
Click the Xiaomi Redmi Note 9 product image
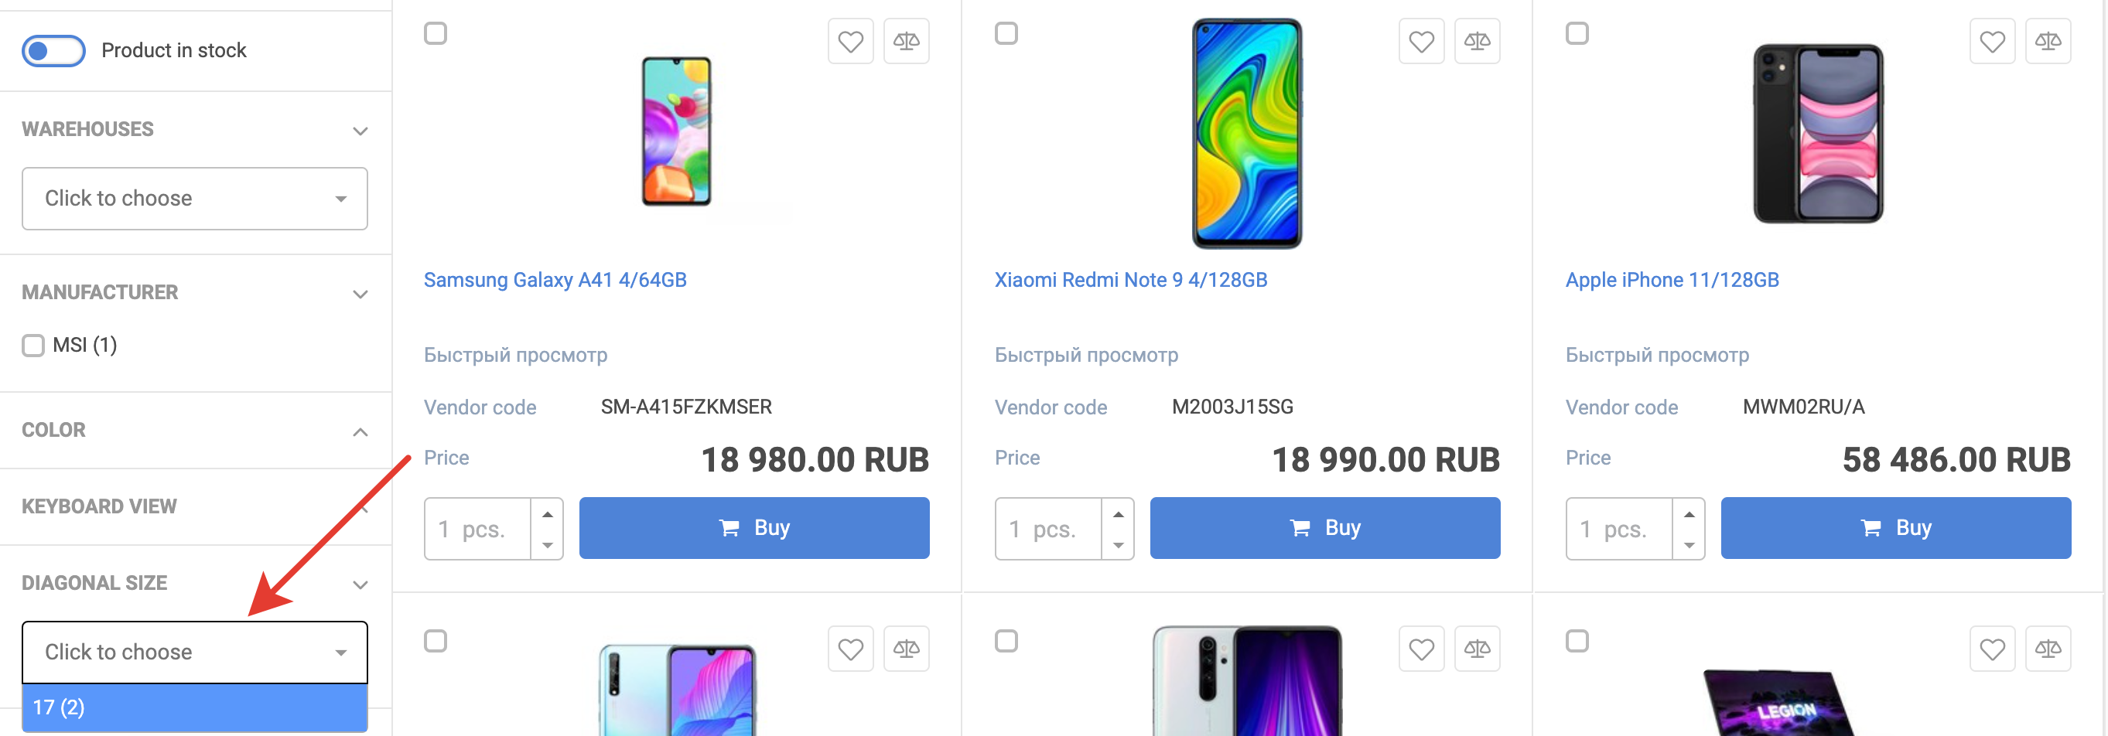tap(1246, 133)
